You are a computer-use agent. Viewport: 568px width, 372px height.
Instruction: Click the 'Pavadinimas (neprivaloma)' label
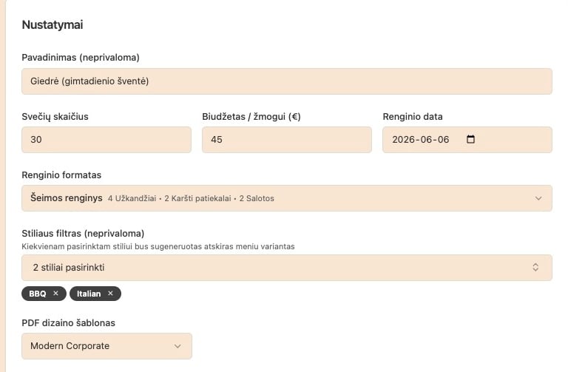click(x=81, y=57)
